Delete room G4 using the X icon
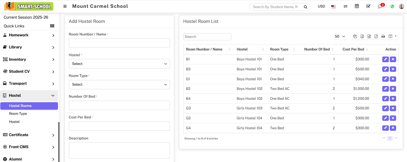407x162 pixels. coord(393,128)
